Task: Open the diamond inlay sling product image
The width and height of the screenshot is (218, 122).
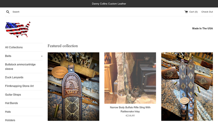Action: [187, 86]
